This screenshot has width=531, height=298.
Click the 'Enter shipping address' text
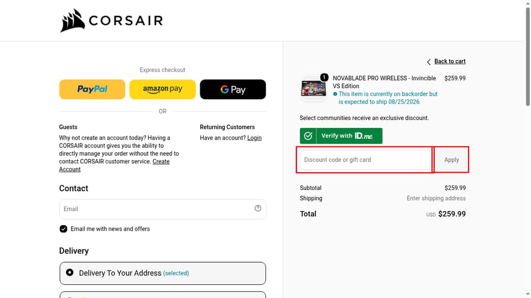[436, 198]
